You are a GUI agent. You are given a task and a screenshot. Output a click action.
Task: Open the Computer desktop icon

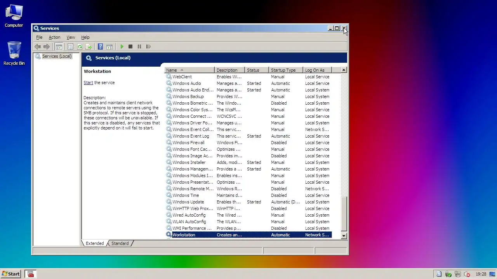[14, 16]
